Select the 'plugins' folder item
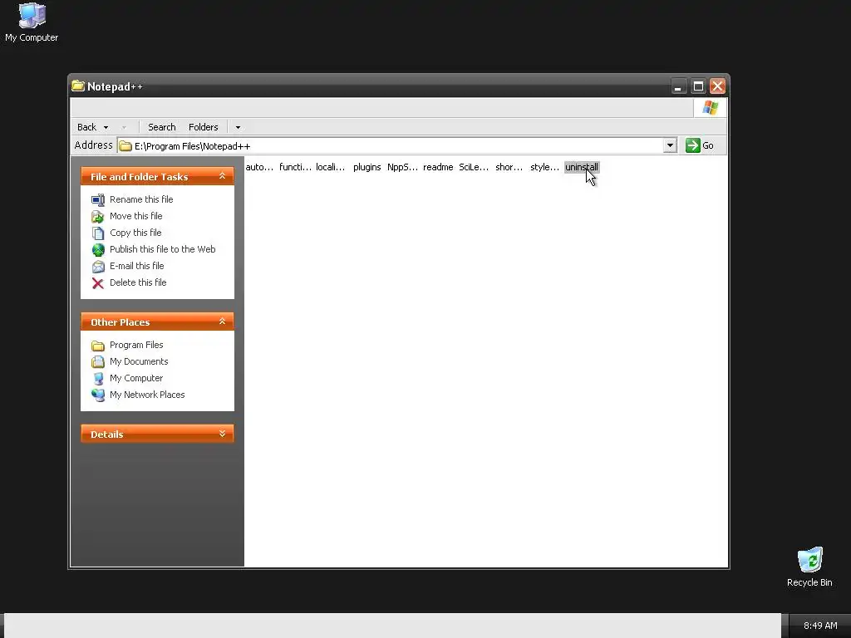The width and height of the screenshot is (851, 638). coord(366,167)
